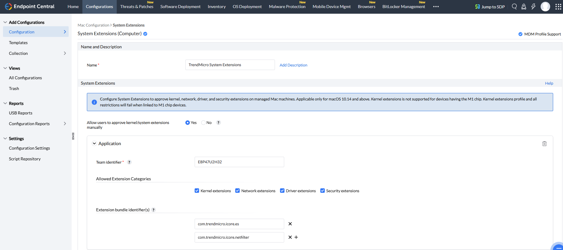This screenshot has height=250, width=563.
Task: Click the lightning bolt quick actions icon
Action: [x=533, y=7]
